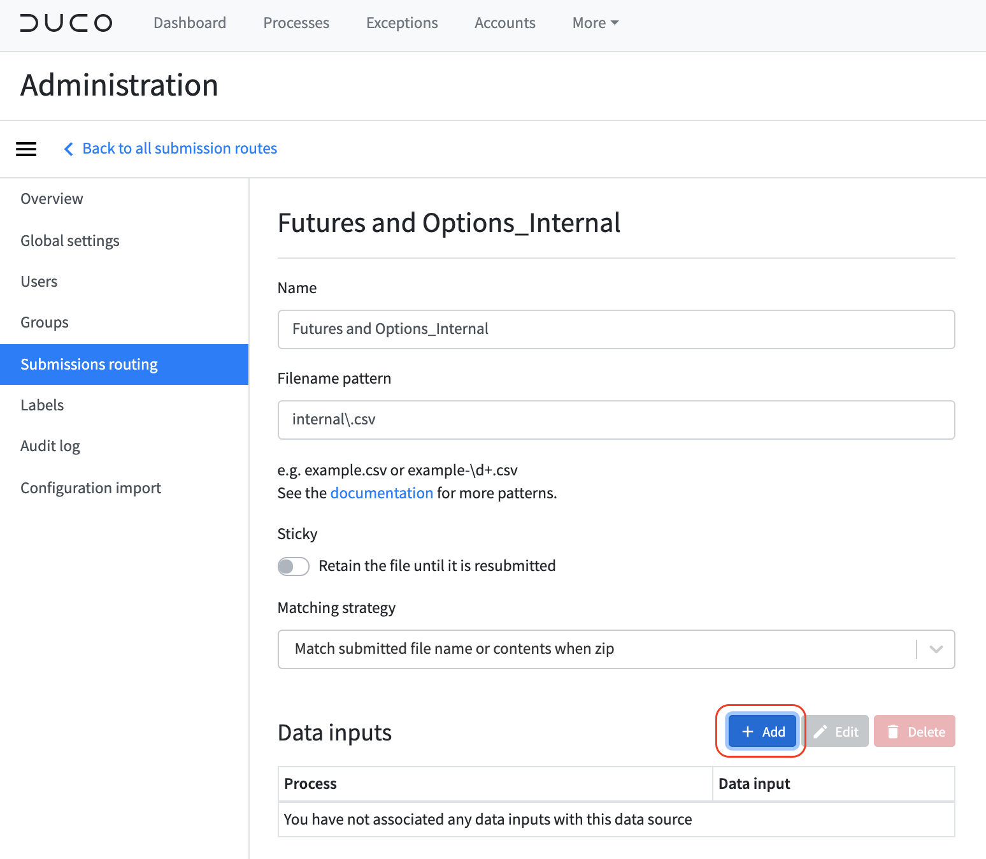Click the Data inputs section heading
Screen dimensions: 986x859
pyautogui.click(x=334, y=733)
